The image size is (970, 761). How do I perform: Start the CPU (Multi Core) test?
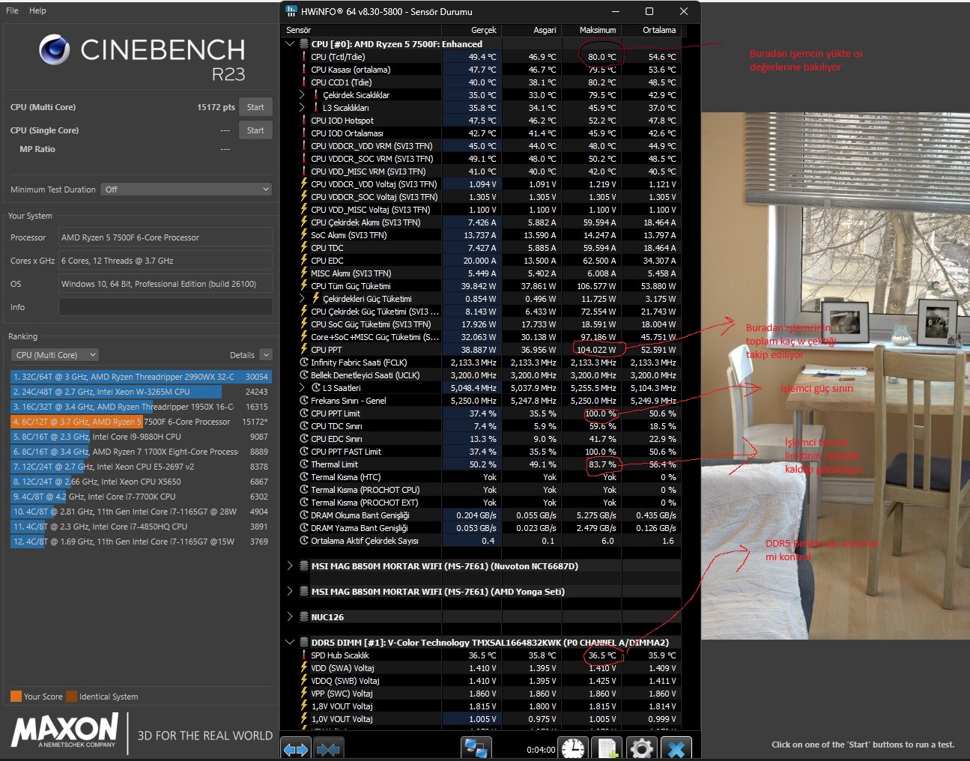click(x=255, y=107)
